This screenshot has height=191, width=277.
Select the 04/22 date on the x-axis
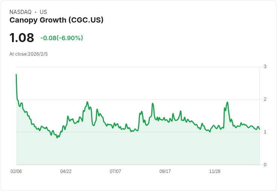66,171
